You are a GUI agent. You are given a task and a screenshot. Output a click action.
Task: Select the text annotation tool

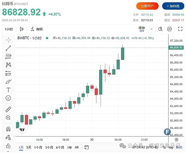8,90
